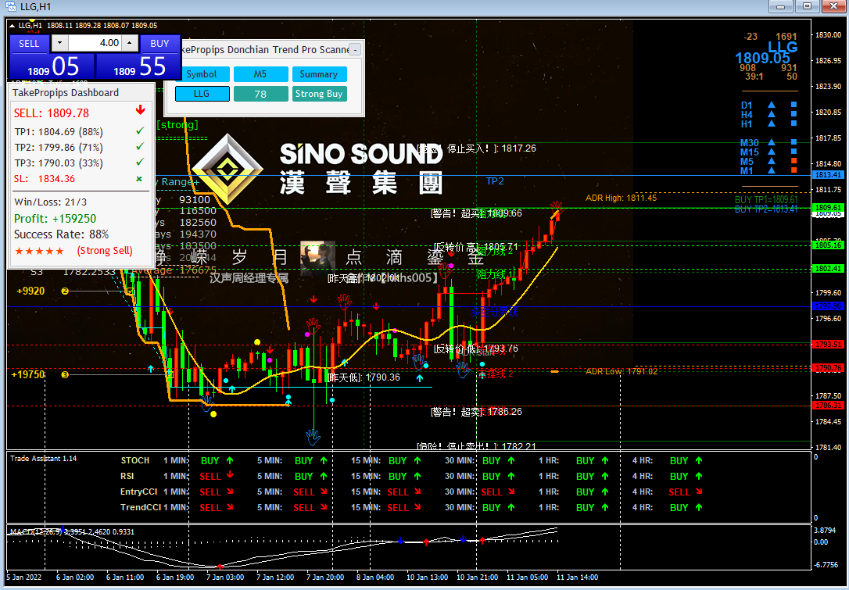Click the M5 up-trend arrow icon
The height and width of the screenshot is (590, 849).
click(772, 161)
